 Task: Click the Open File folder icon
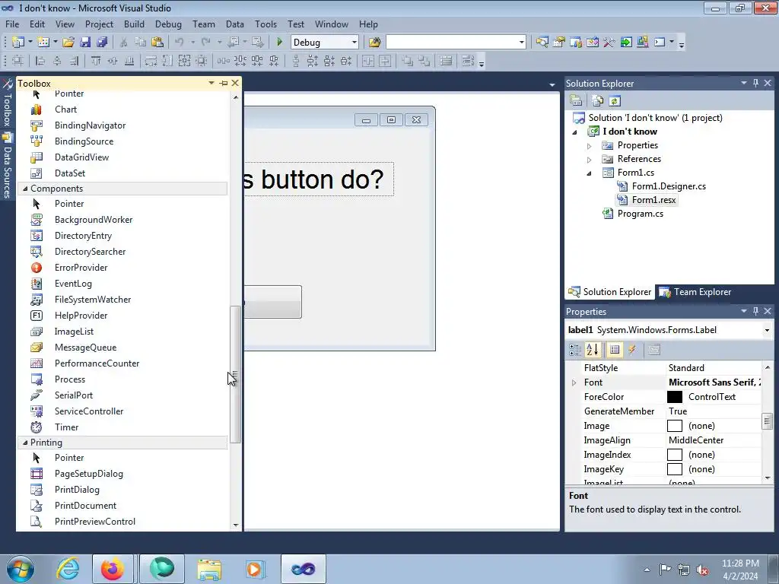pyautogui.click(x=68, y=43)
